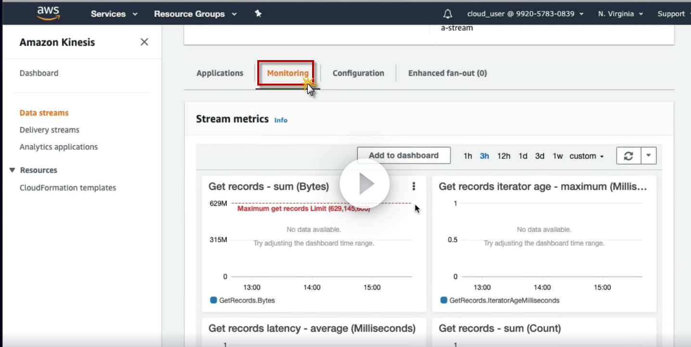Close the Amazon Kinesis sidebar
Screen dimensions: 691x347
point(144,42)
